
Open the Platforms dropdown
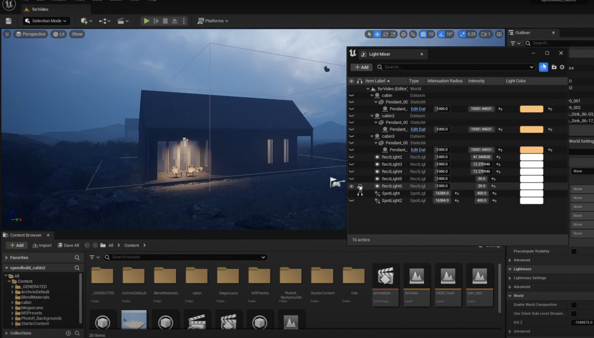tap(212, 21)
